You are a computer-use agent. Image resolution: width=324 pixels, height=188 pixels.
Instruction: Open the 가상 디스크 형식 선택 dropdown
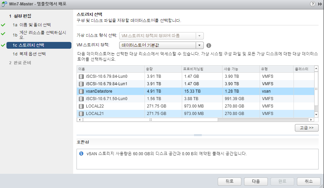pos(161,36)
